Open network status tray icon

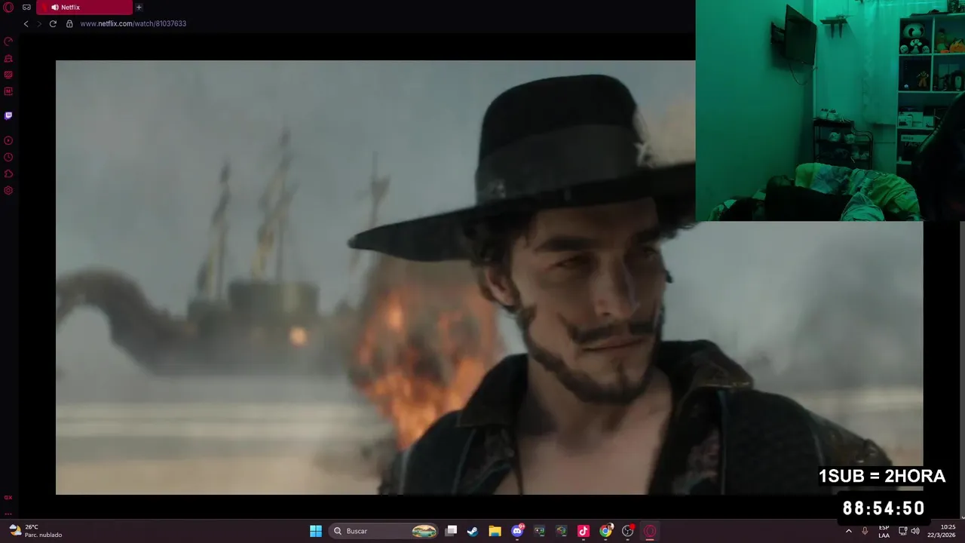click(902, 531)
